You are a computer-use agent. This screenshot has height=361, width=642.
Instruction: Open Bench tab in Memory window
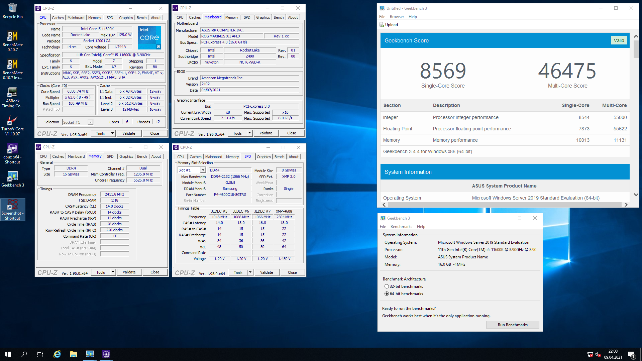tap(142, 156)
